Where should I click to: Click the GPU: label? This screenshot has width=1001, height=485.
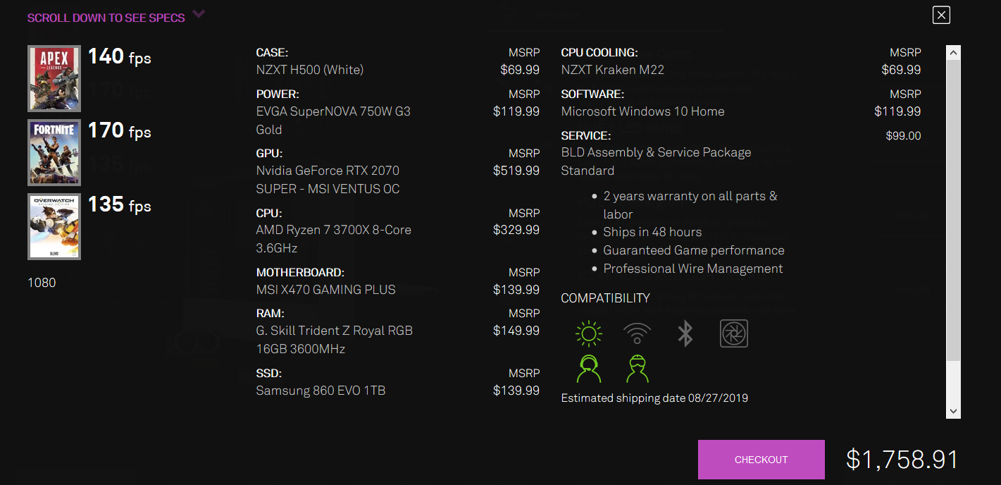click(269, 154)
